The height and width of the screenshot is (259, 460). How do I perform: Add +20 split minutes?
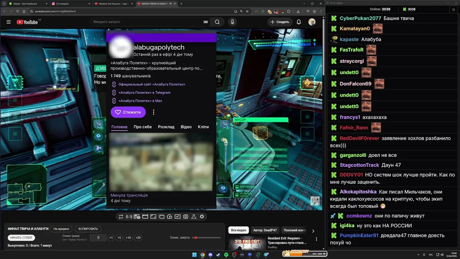[x=138, y=238]
